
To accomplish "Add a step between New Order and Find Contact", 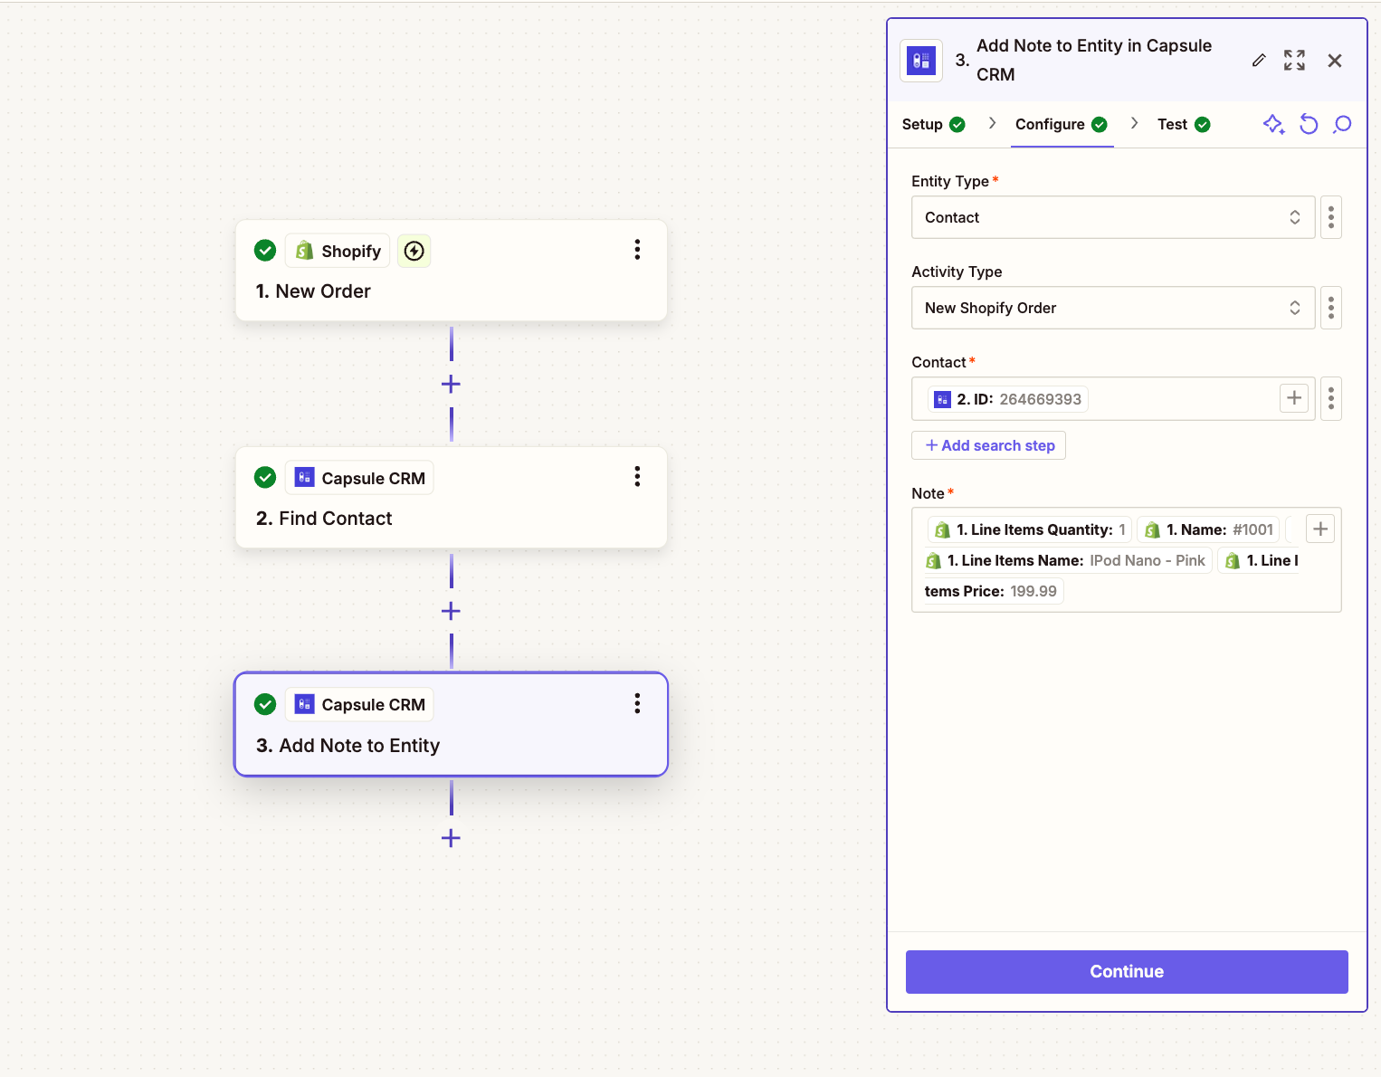I will tap(451, 385).
